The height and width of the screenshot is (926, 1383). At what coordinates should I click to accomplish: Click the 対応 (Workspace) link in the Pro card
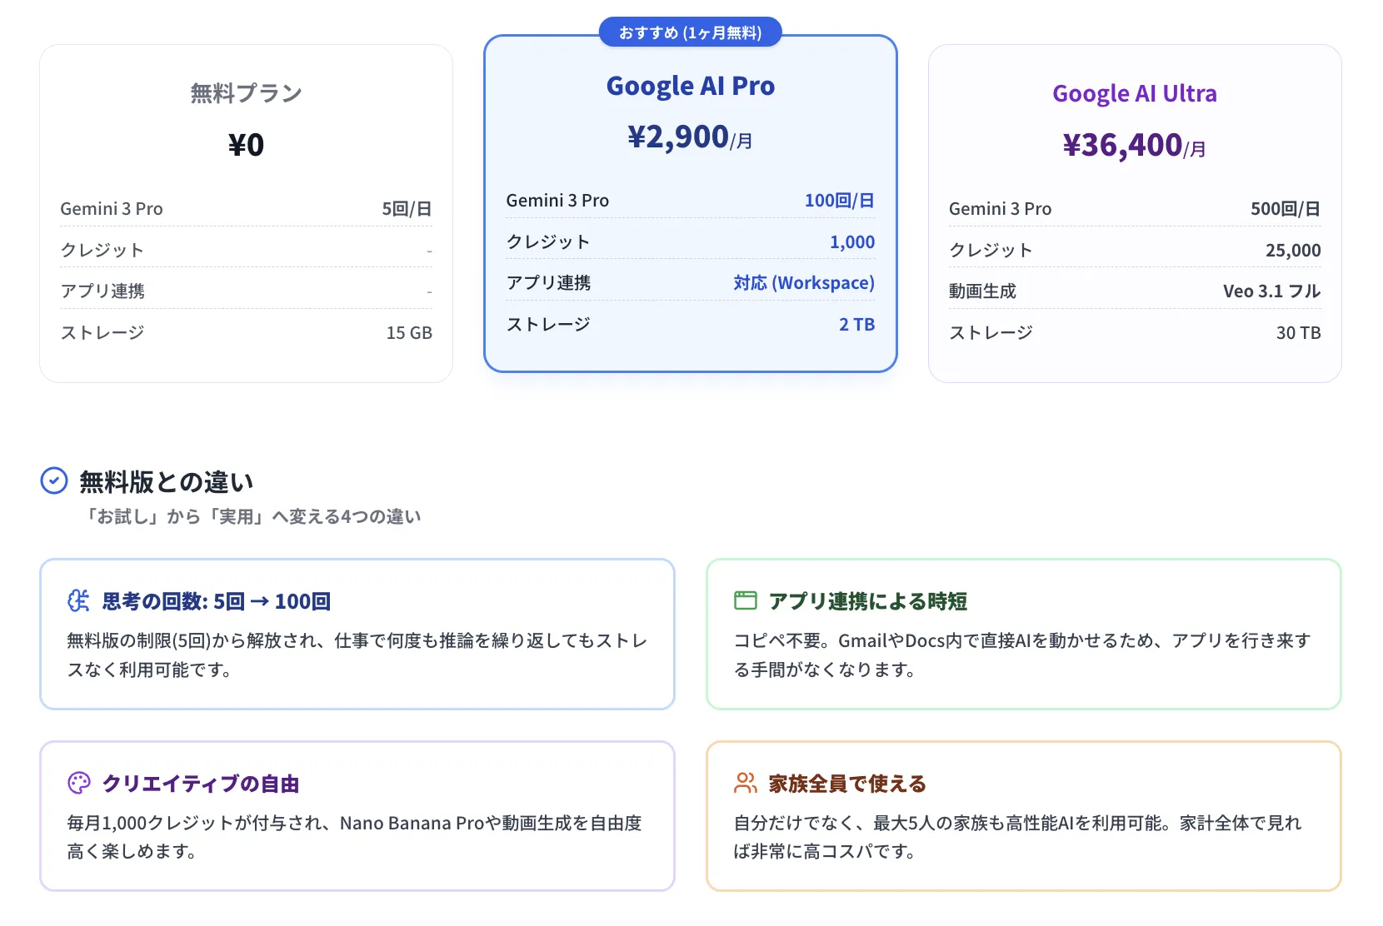pyautogui.click(x=802, y=282)
